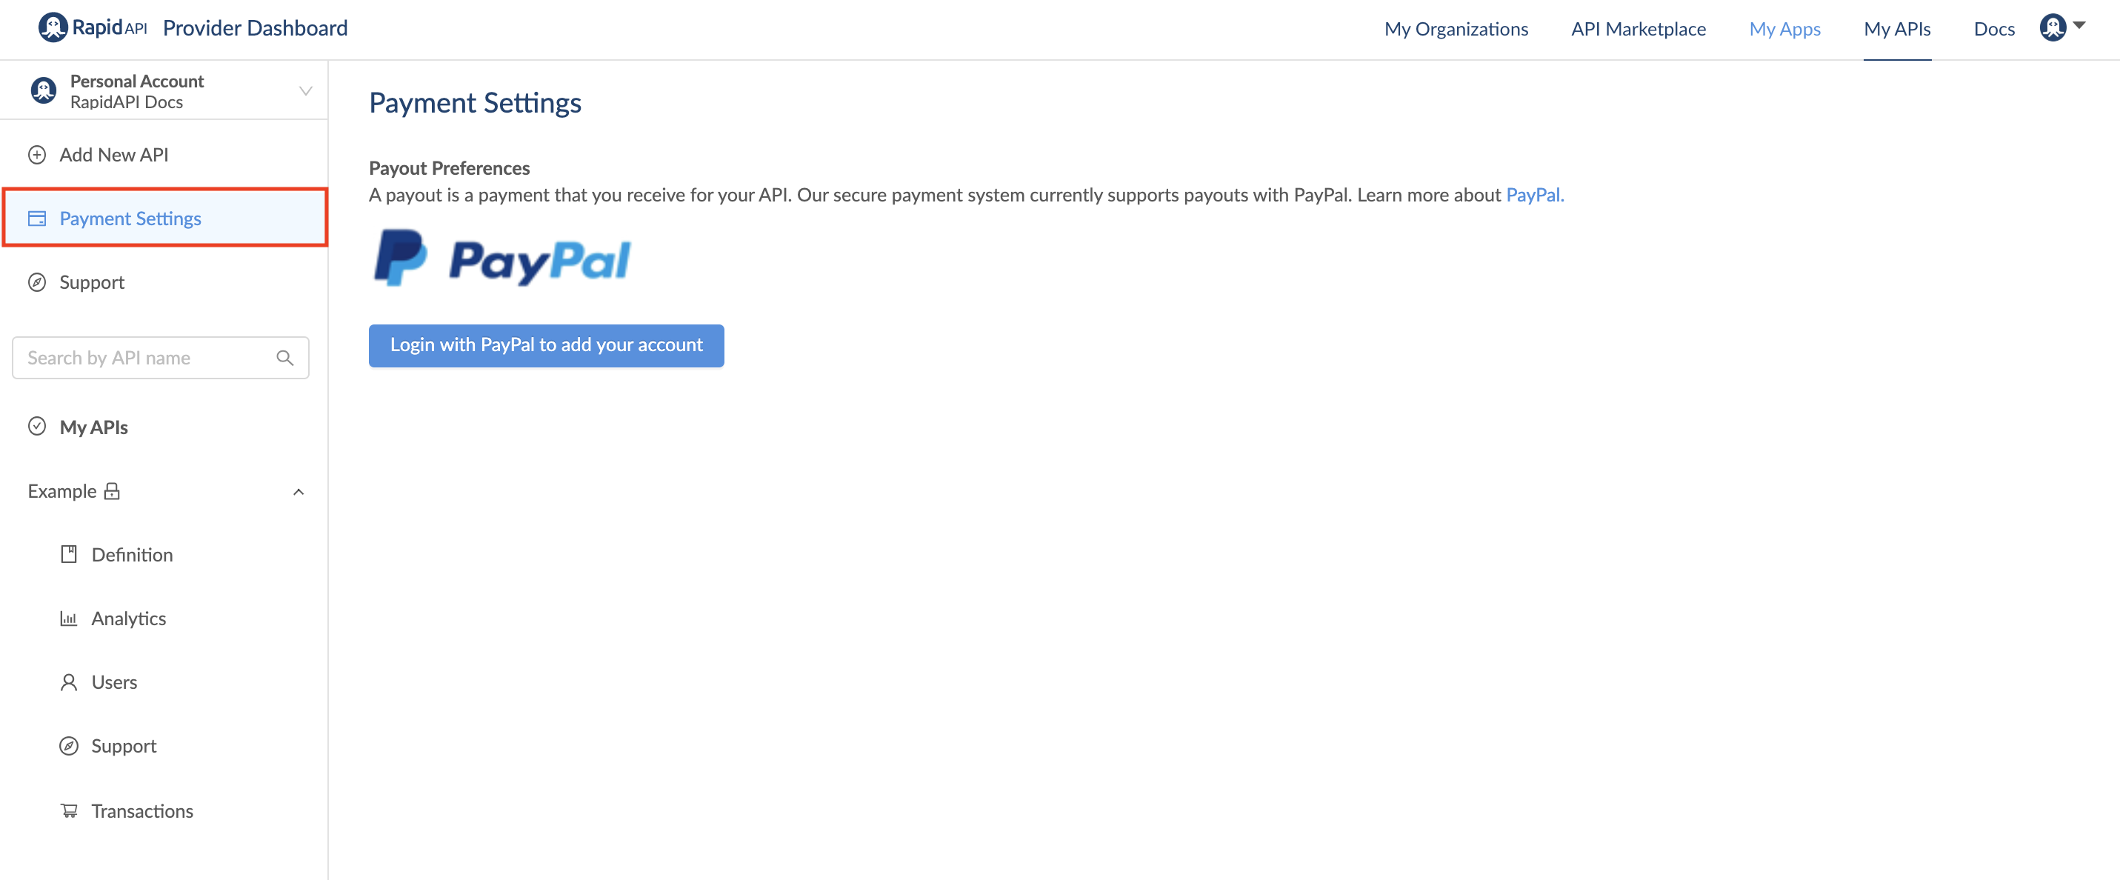Click the PayPal logo image
Viewport: 2120px width, 880px height.
click(502, 259)
